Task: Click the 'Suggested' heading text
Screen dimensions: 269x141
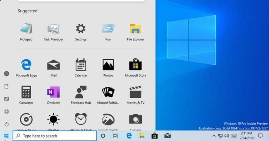Action: click(28, 11)
